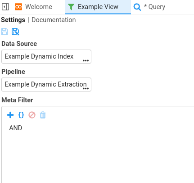Click the orange Stroom logo icon
The height and width of the screenshot is (183, 194).
coord(18,7)
